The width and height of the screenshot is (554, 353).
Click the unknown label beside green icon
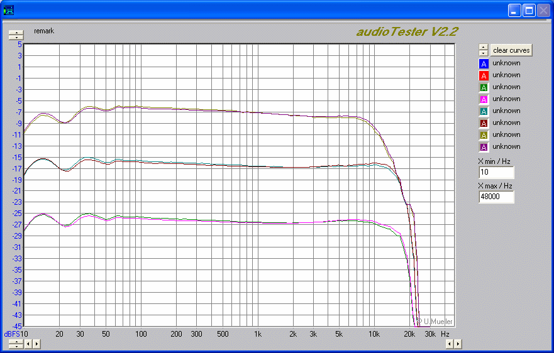(x=506, y=87)
